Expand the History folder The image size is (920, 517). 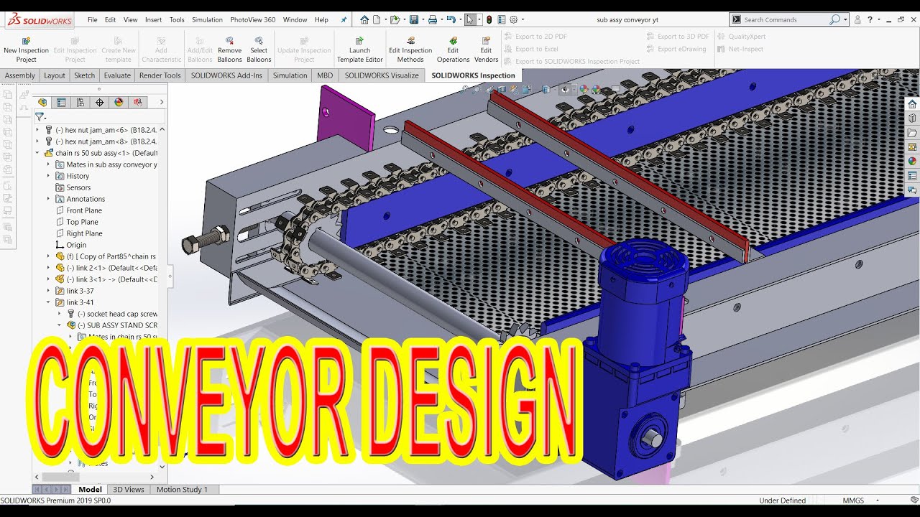pos(49,176)
